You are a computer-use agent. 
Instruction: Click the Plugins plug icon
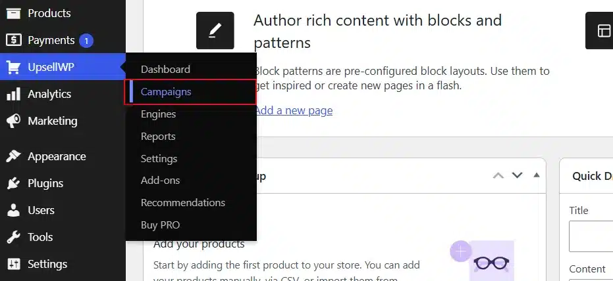14,183
